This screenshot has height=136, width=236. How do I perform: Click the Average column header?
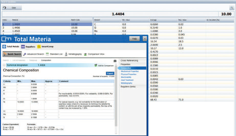click(x=153, y=20)
